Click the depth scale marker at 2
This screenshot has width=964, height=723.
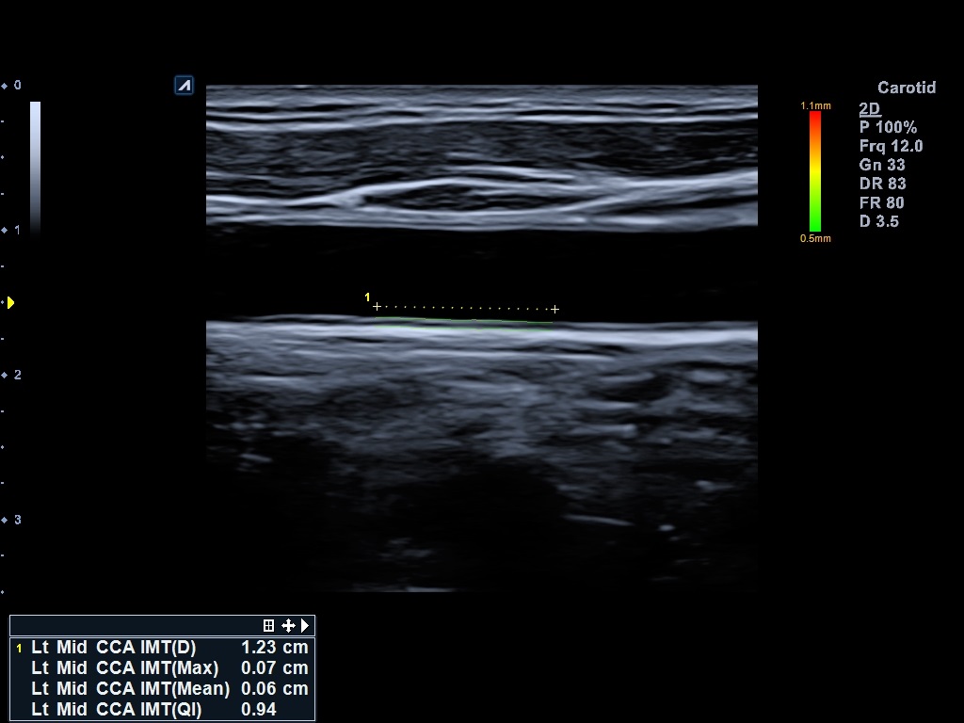(x=5, y=375)
